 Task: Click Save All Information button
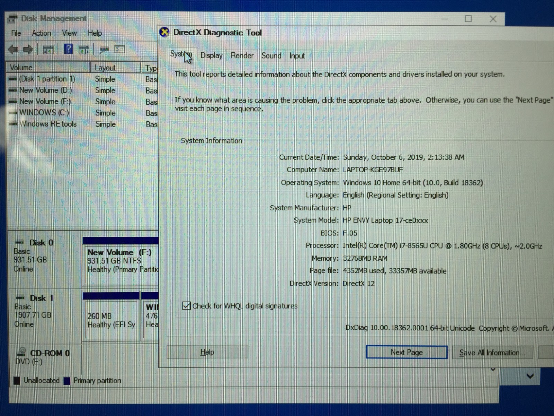point(492,353)
